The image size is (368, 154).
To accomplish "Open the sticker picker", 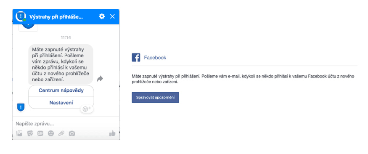I will pyautogui.click(x=30, y=133).
